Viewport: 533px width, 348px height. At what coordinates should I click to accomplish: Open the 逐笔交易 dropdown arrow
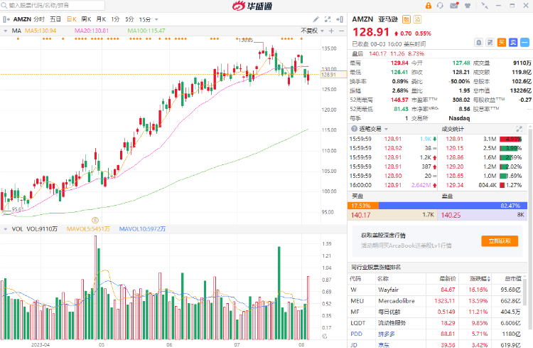(386, 129)
